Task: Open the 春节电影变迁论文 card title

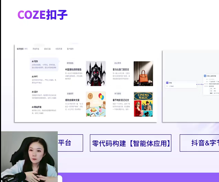Action: click(121, 100)
